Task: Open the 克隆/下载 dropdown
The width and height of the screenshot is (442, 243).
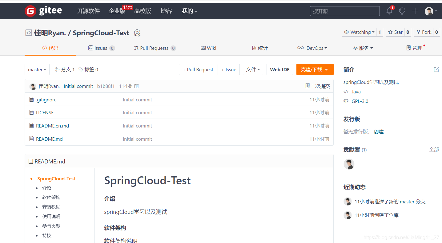Action: click(315, 69)
